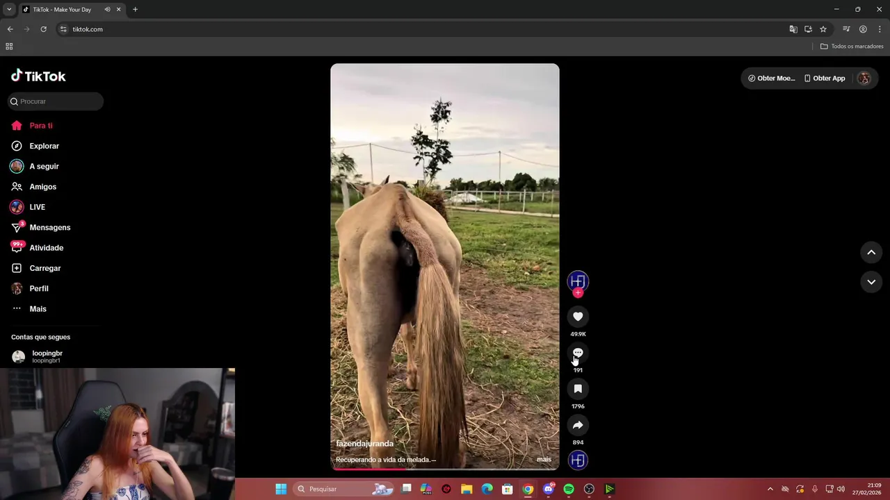890x500 pixels.
Task: Go to next video with down chevron
Action: (871, 282)
